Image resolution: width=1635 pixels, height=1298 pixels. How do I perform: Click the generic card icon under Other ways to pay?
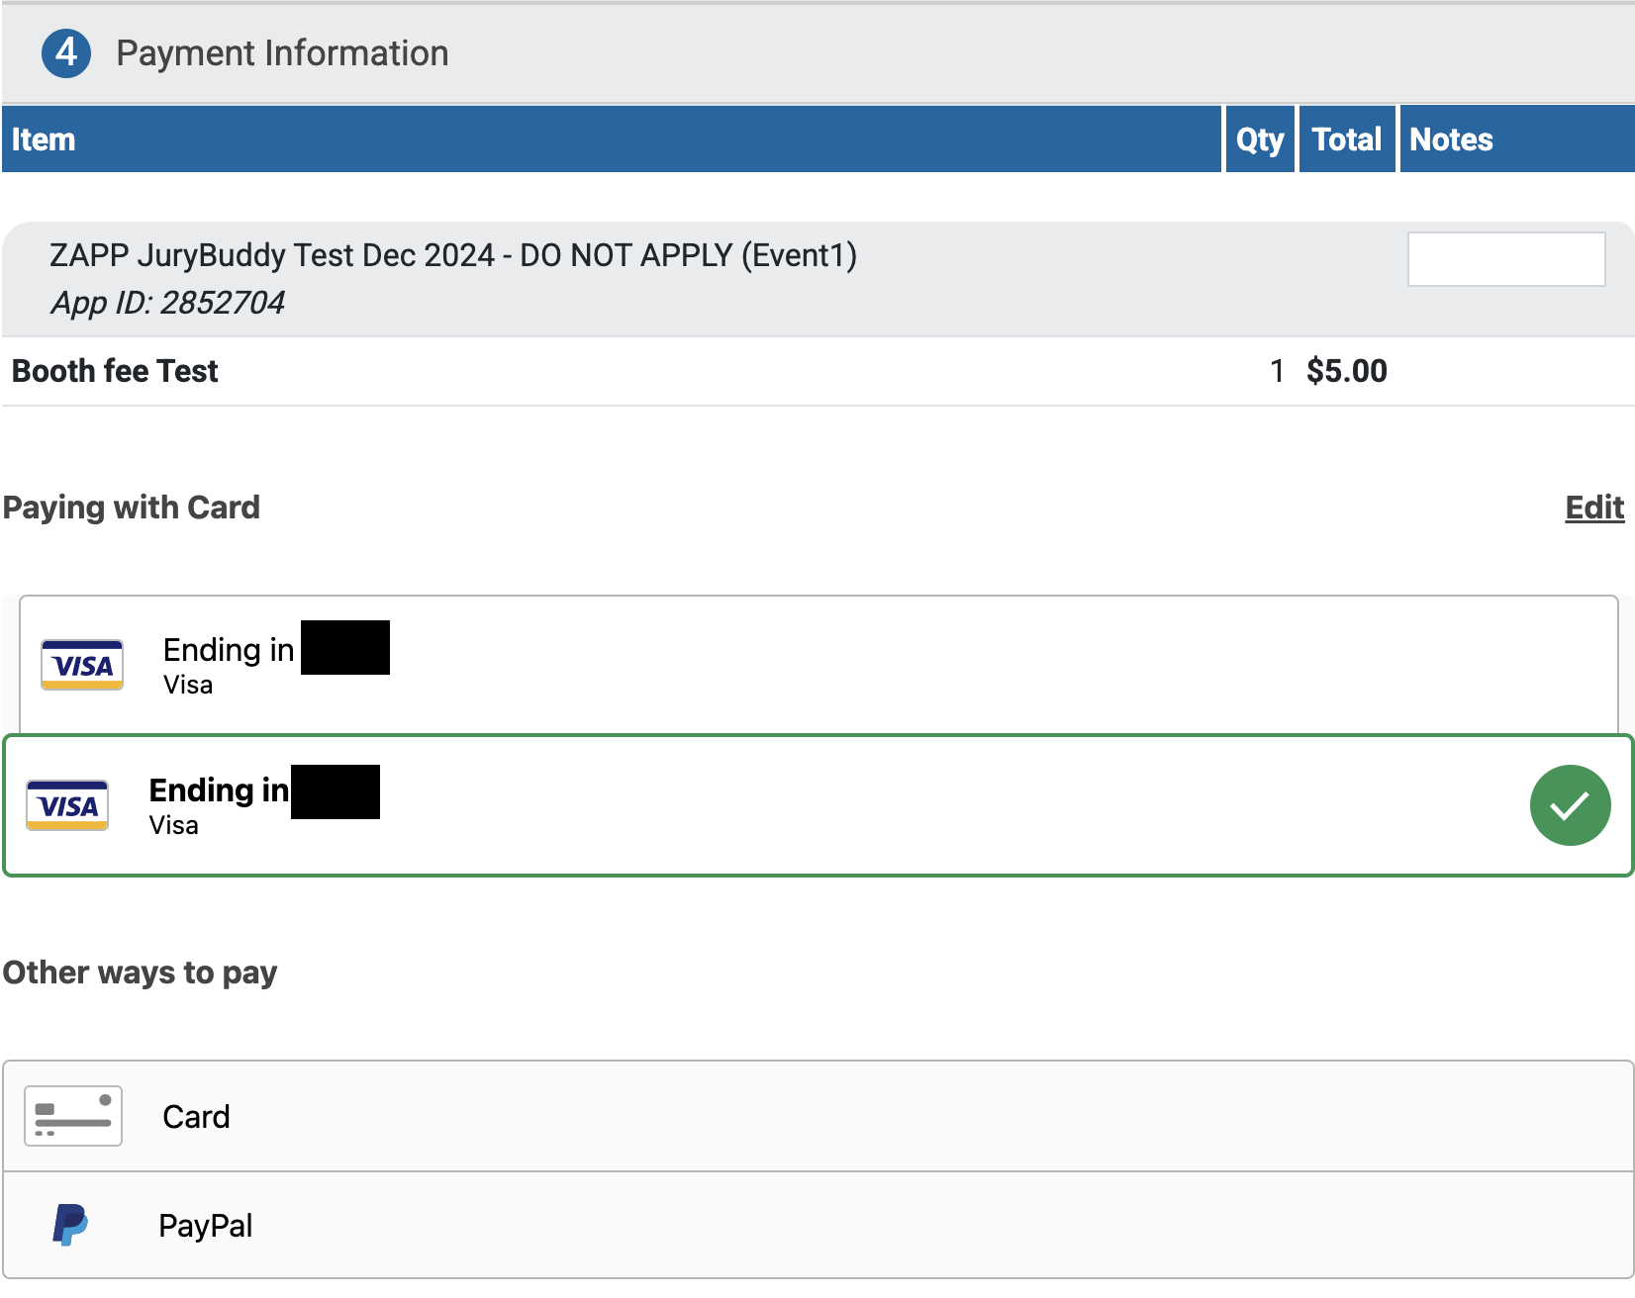(72, 1116)
